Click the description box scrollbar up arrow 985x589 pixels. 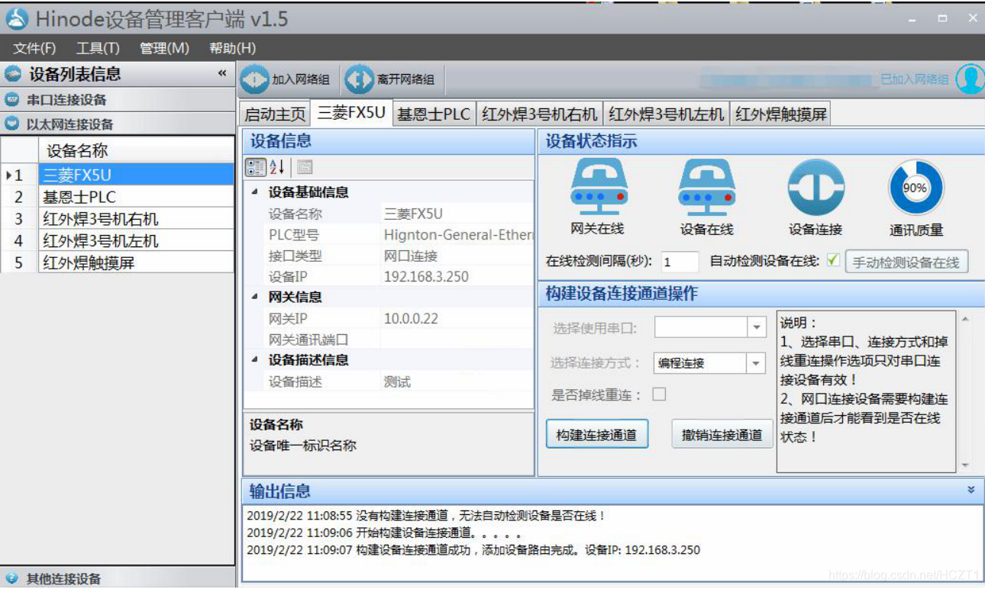pos(965,317)
